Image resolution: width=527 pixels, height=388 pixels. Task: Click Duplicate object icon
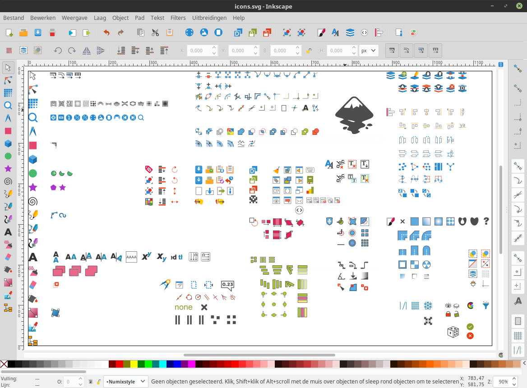[238, 32]
